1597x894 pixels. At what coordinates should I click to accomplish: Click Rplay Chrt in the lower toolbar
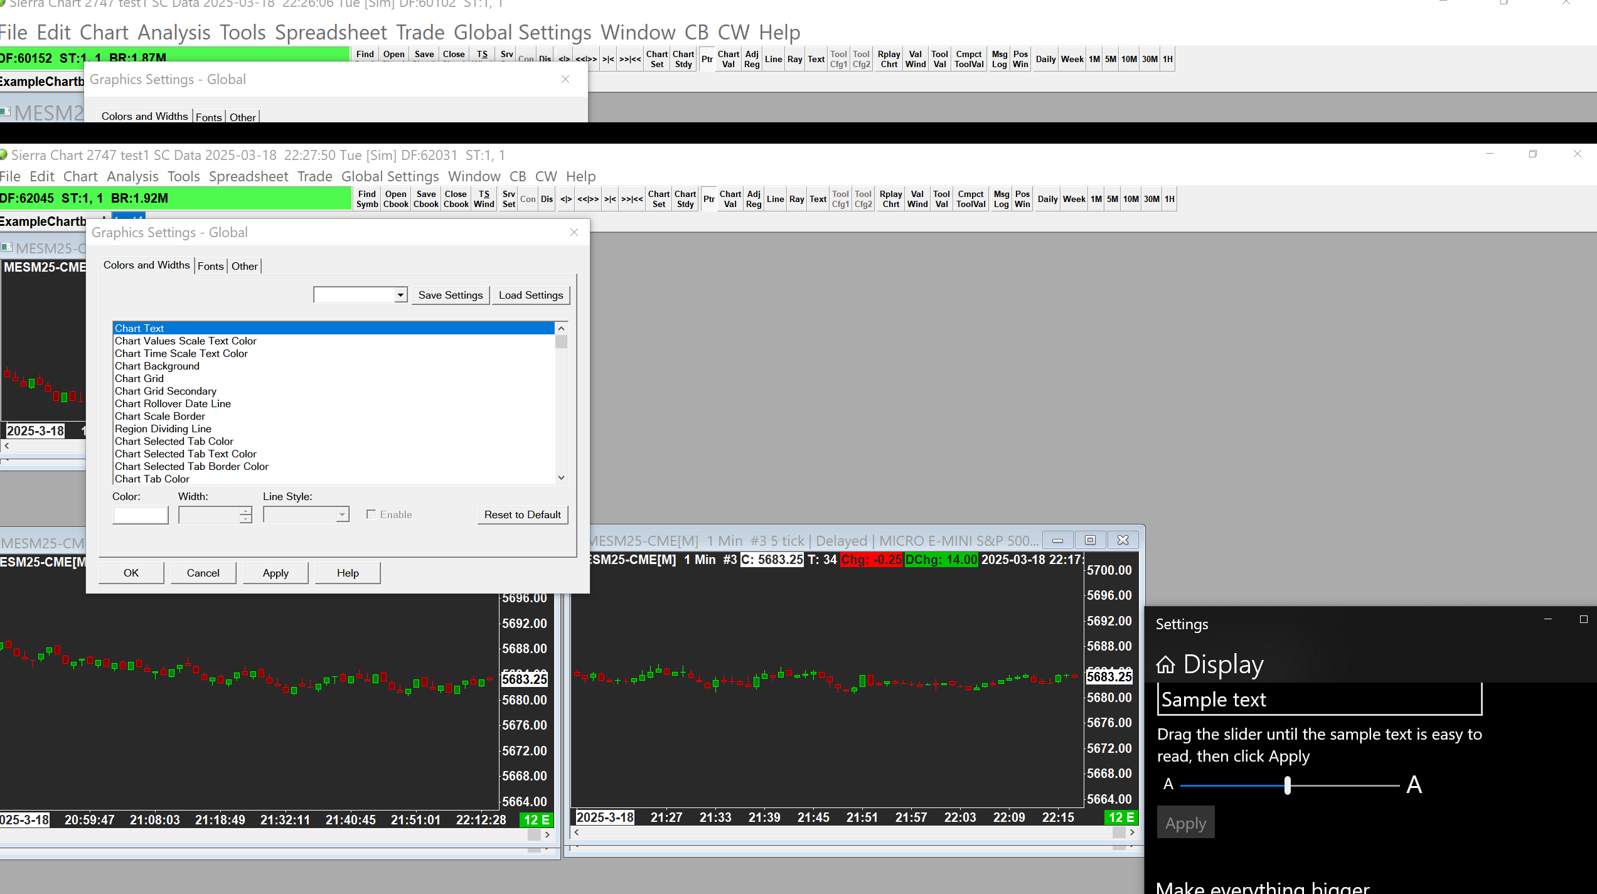(x=890, y=199)
